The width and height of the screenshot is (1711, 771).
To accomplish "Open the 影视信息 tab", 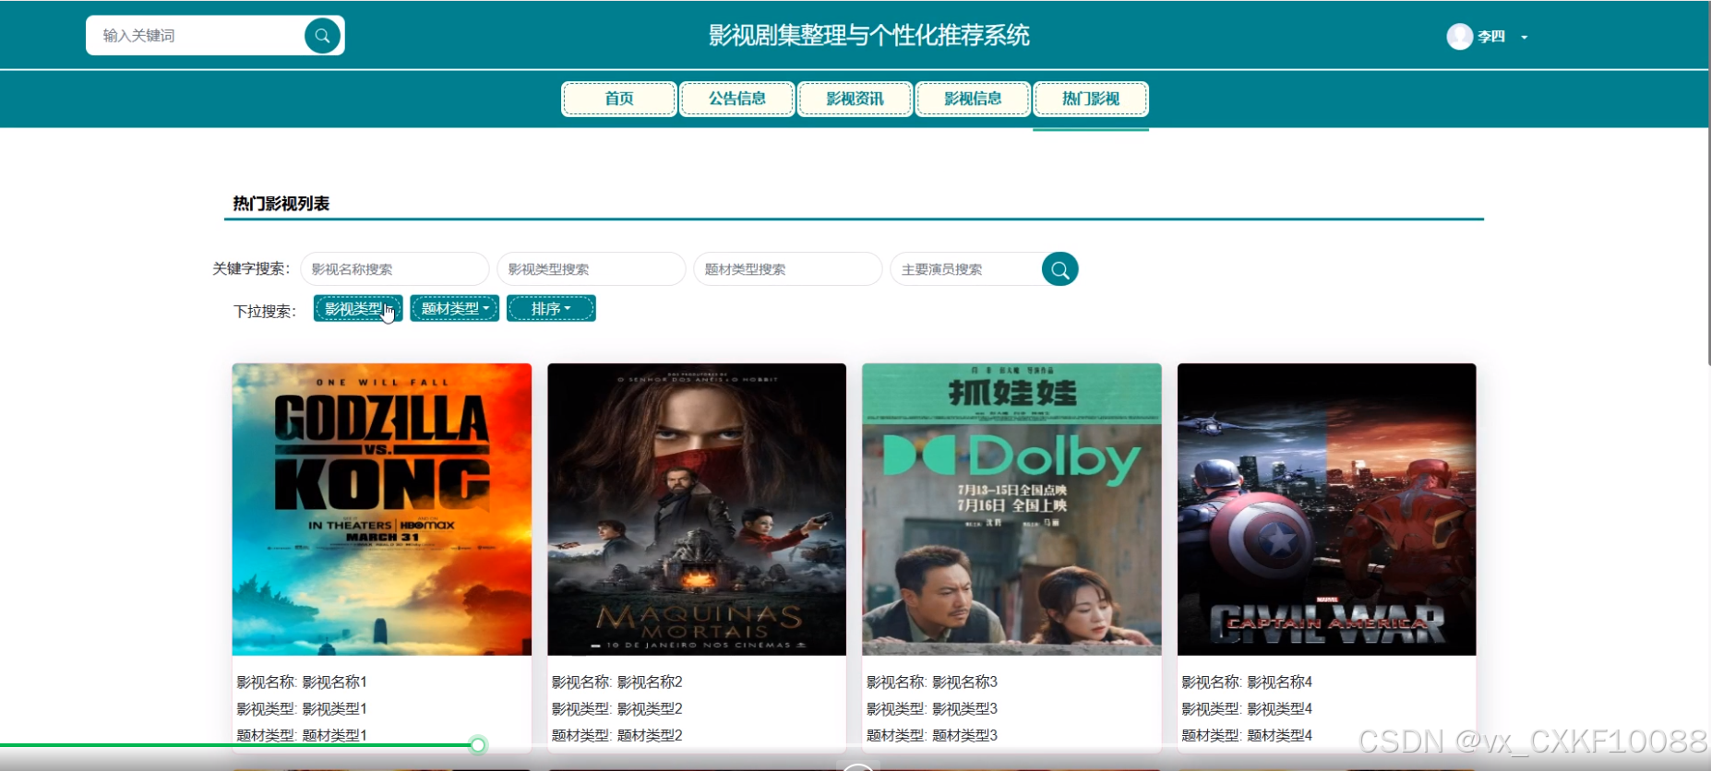I will (x=973, y=99).
